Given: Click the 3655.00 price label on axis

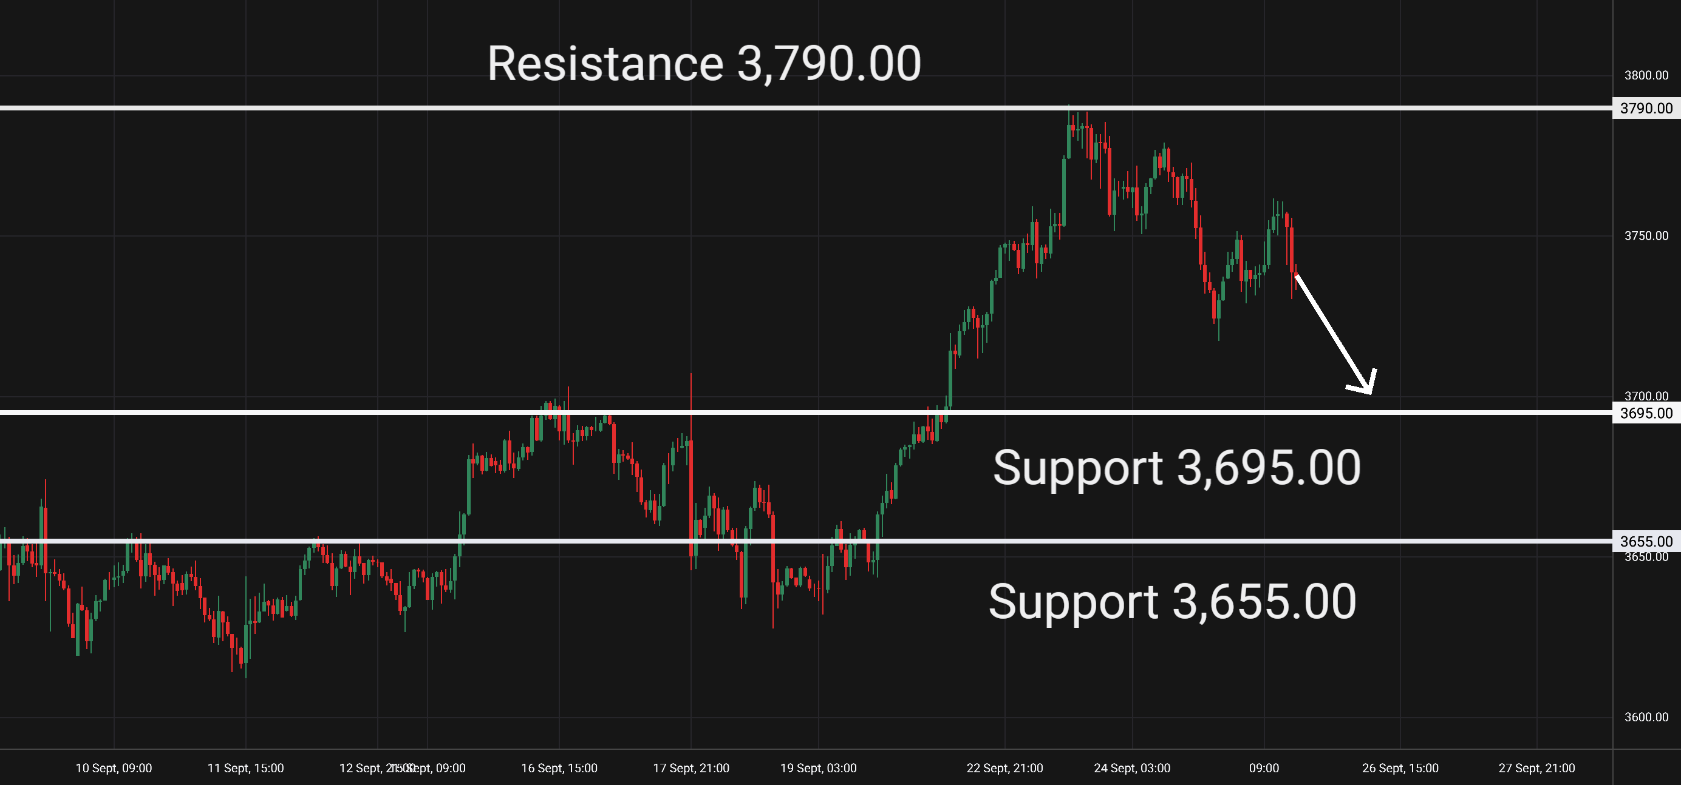Looking at the screenshot, I should point(1646,542).
